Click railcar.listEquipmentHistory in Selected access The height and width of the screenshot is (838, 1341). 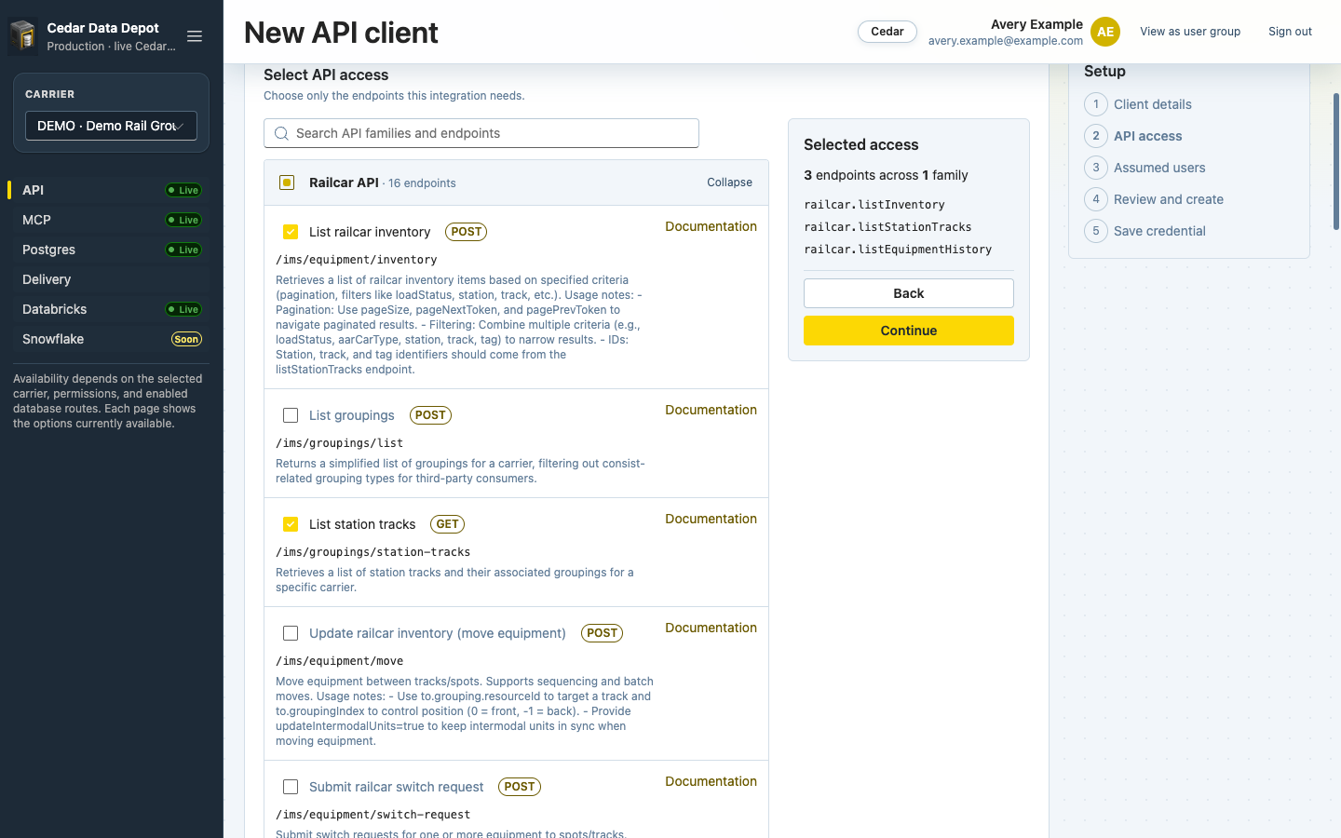898,250
